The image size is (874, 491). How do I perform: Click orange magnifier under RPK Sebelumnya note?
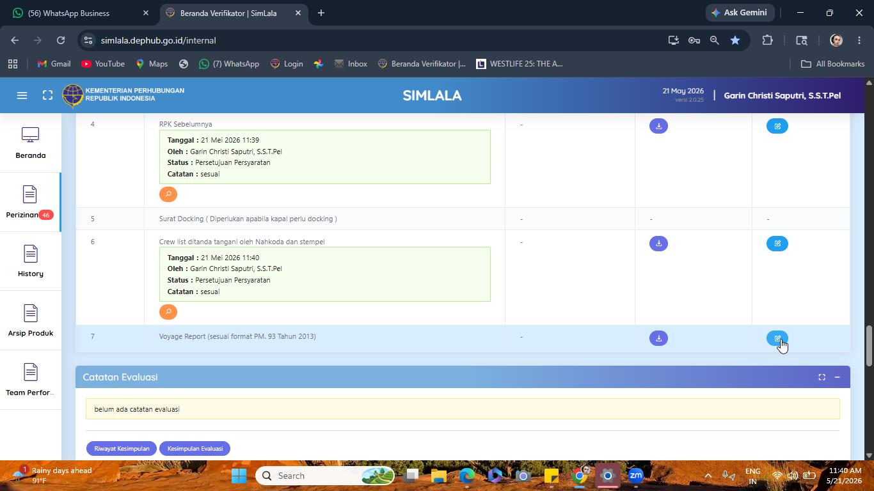coord(168,194)
